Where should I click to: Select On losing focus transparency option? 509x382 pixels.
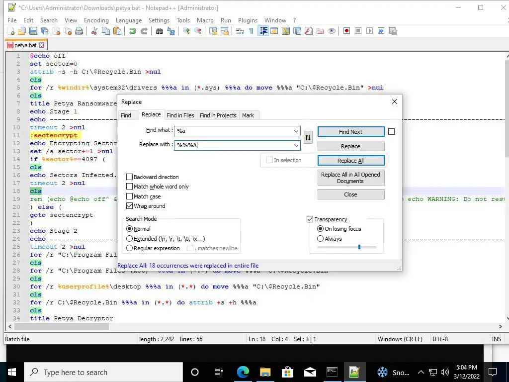[x=321, y=229]
